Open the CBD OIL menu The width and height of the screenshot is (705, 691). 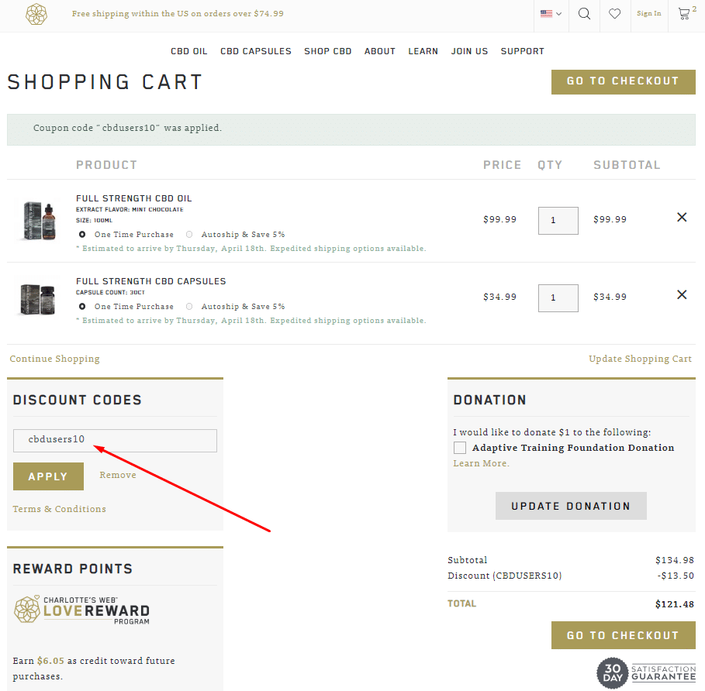point(188,51)
